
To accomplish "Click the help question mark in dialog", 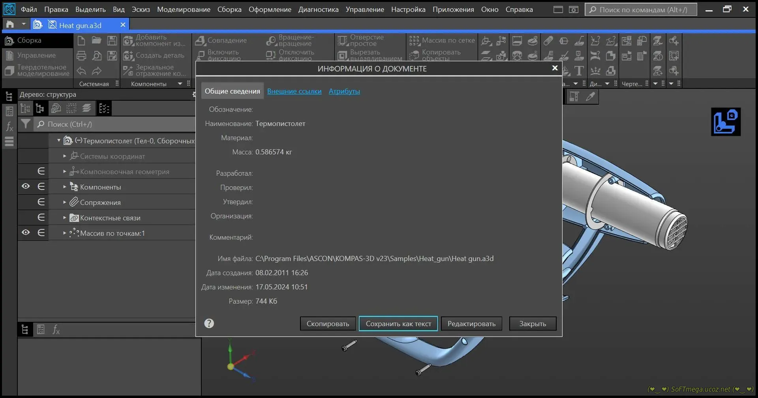I will tap(209, 323).
